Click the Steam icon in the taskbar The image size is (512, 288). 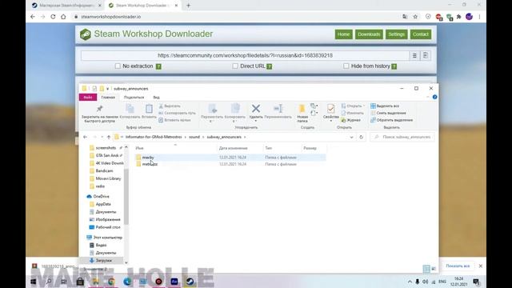pyautogui.click(x=190, y=281)
